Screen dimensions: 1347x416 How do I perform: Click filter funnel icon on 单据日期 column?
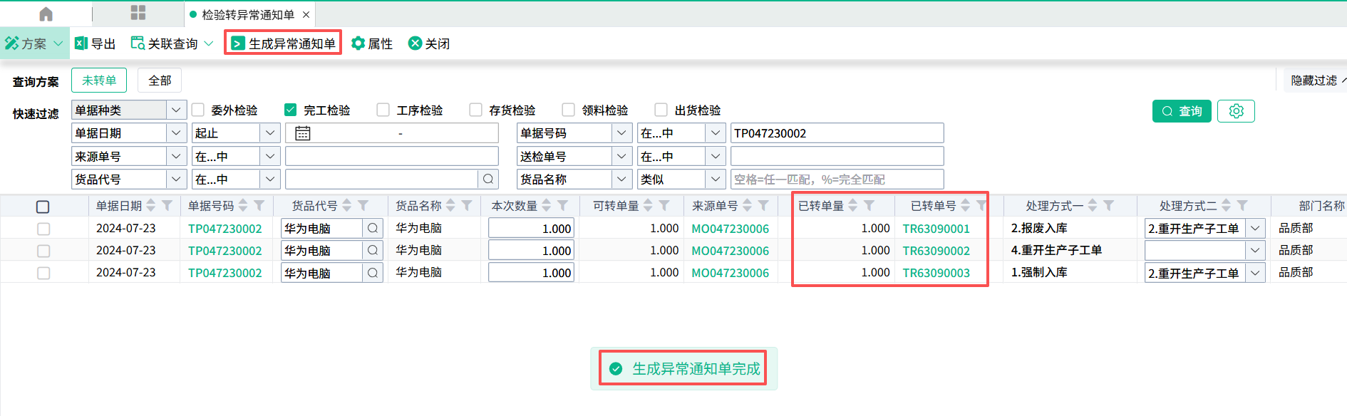(x=167, y=206)
